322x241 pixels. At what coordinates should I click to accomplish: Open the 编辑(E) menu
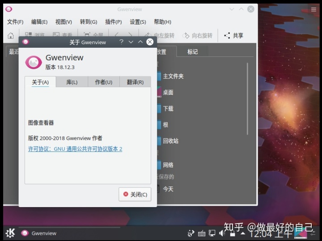(x=39, y=22)
